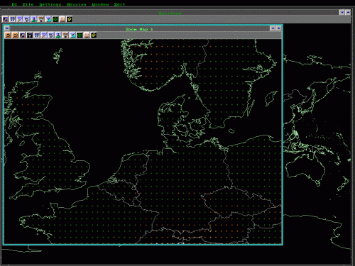Click the yellow ring icon in the Zoom Map toolbar
355x266 pixels.
click(94, 35)
